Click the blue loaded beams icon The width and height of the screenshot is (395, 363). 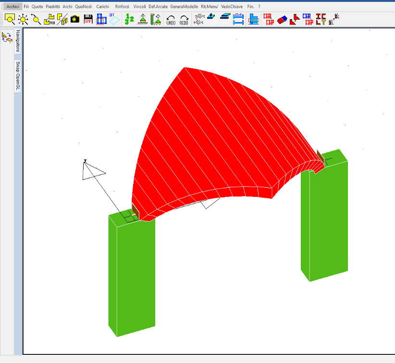pyautogui.click(x=238, y=19)
